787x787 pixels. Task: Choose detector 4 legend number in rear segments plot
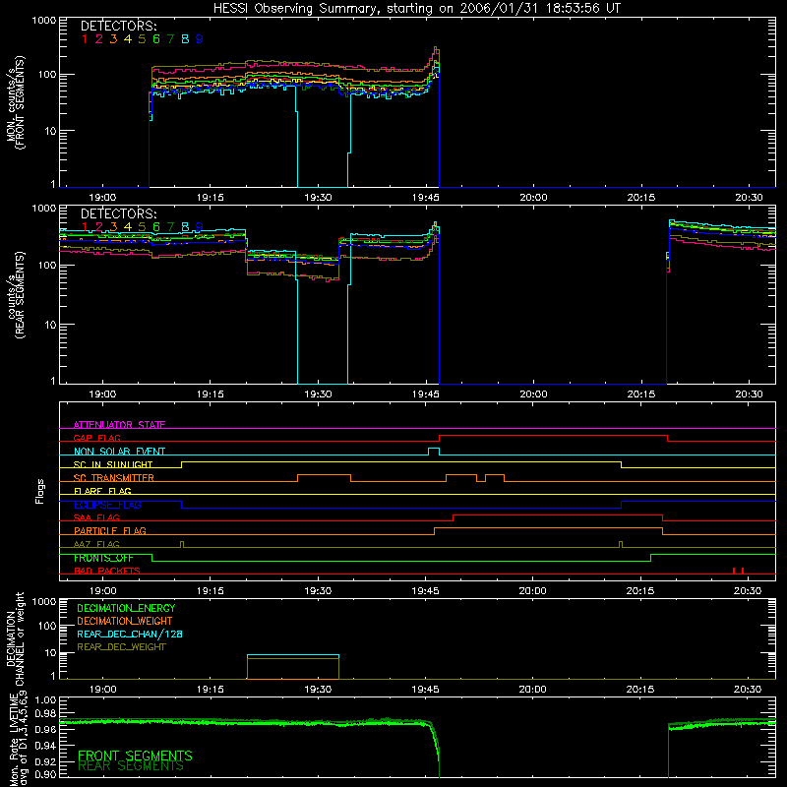[128, 227]
